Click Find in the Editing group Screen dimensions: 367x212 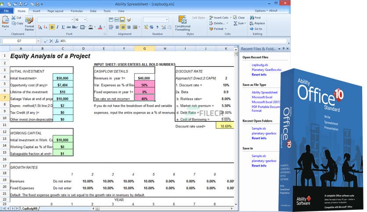[x=255, y=18]
